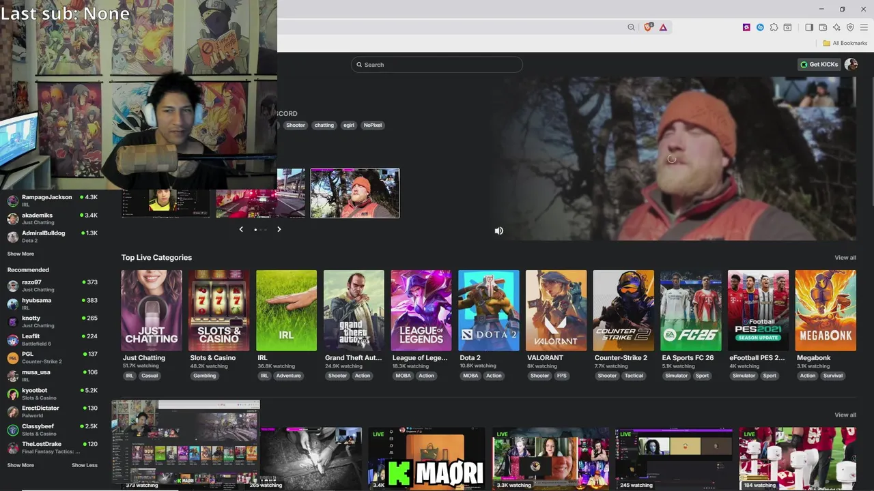Click the egirl tag
The height and width of the screenshot is (491, 874).
(349, 125)
